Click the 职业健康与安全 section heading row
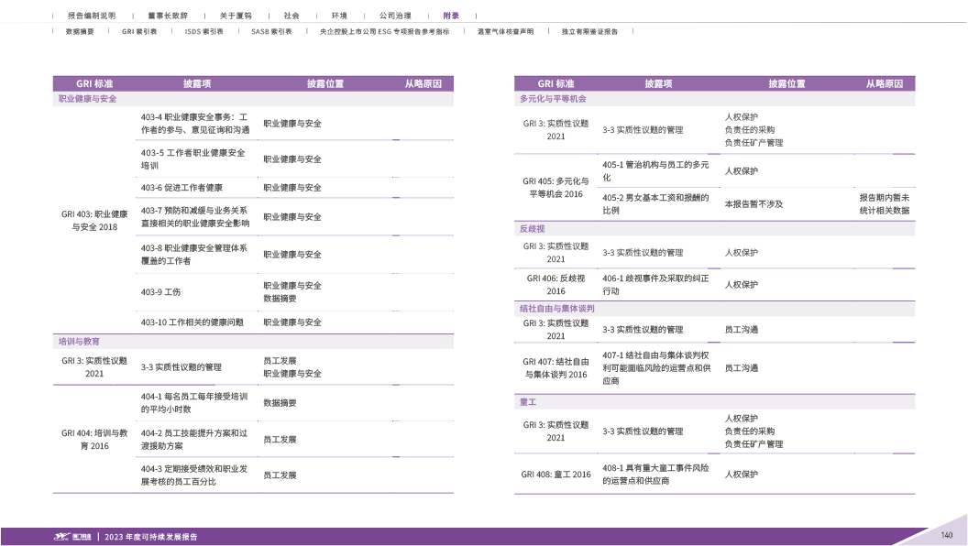 [x=88, y=98]
